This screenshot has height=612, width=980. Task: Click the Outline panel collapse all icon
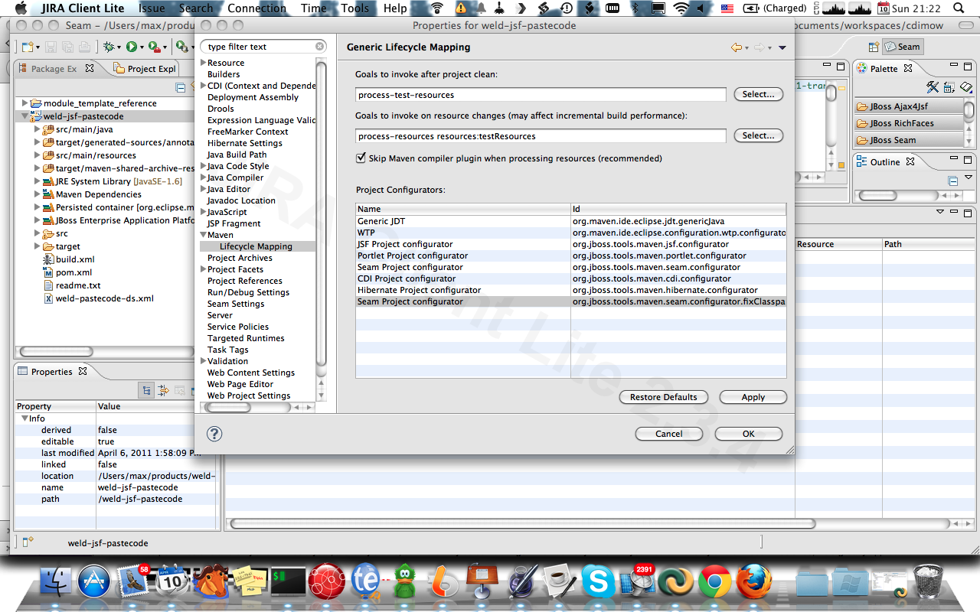(953, 181)
